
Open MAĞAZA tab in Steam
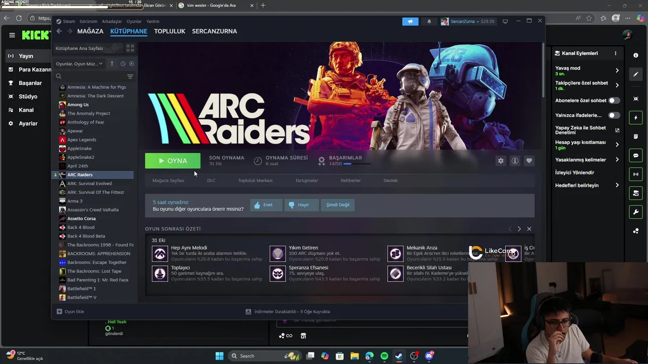tap(90, 31)
